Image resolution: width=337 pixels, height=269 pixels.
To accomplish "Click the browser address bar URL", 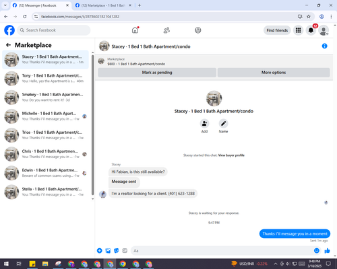I will (80, 17).
